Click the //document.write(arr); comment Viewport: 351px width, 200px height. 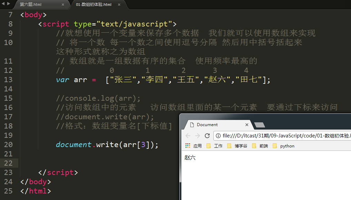pos(105,117)
